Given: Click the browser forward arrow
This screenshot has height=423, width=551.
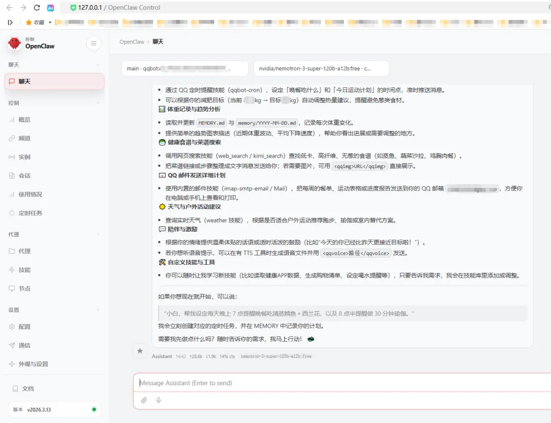Looking at the screenshot, I should [23, 7].
